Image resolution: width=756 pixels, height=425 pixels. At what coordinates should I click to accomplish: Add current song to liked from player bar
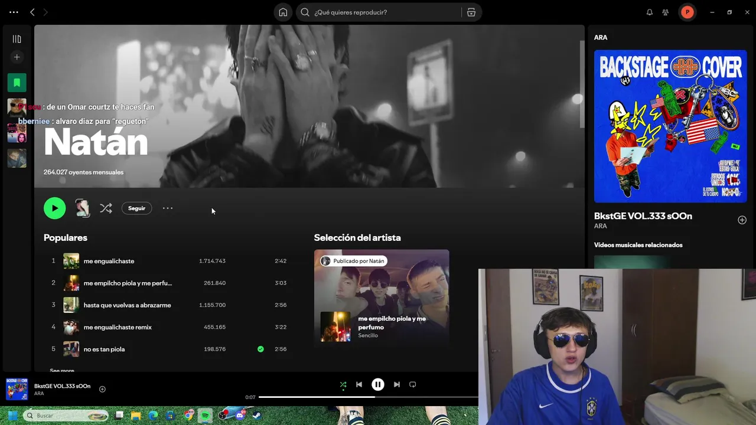click(102, 389)
